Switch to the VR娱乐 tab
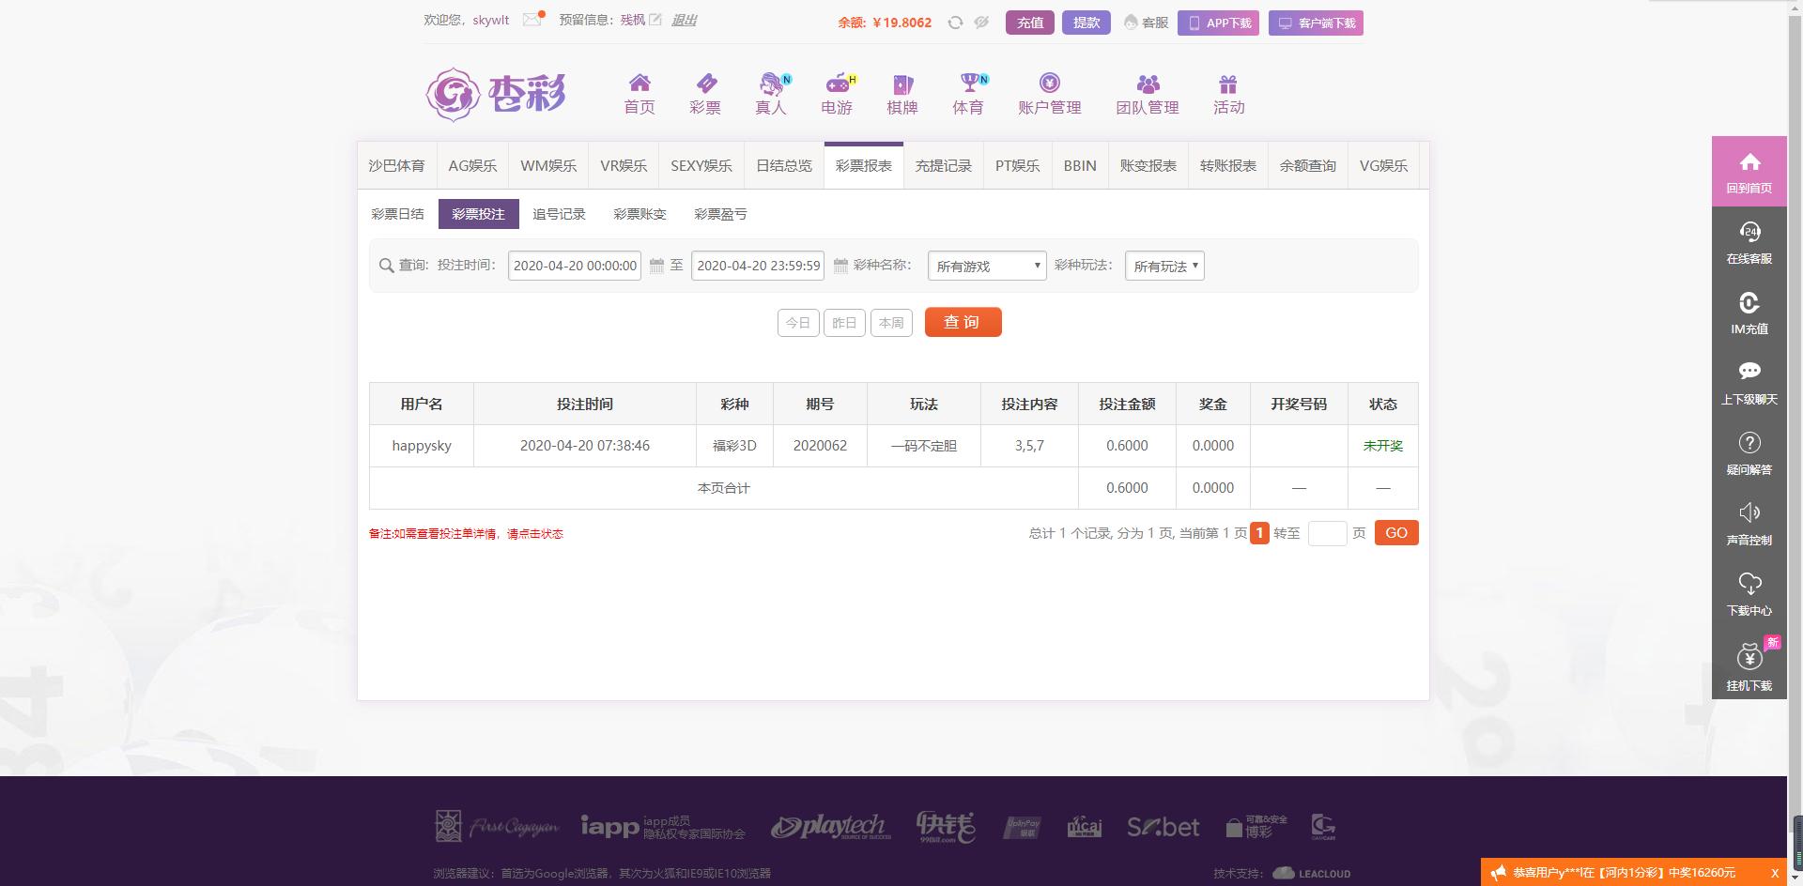Image resolution: width=1803 pixels, height=886 pixels. (x=624, y=165)
